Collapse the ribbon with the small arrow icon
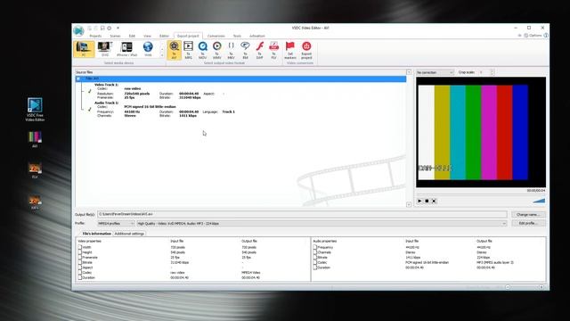The image size is (570, 321). click(519, 36)
